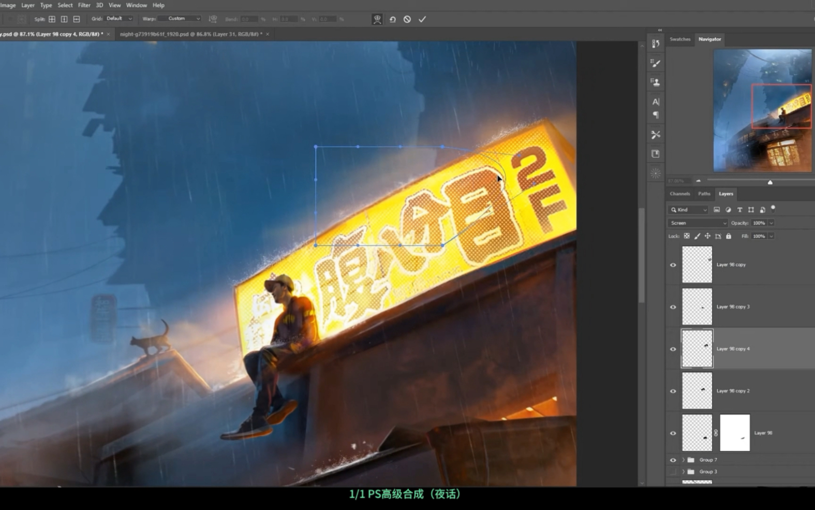Hide Layer 98 copy
815x510 pixels.
(673, 265)
